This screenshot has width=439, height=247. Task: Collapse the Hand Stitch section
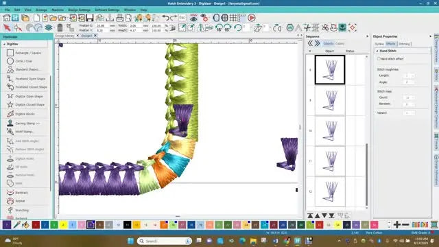click(x=377, y=51)
